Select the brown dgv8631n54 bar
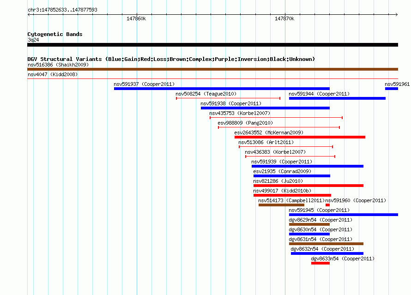The image size is (411, 295). (x=326, y=244)
